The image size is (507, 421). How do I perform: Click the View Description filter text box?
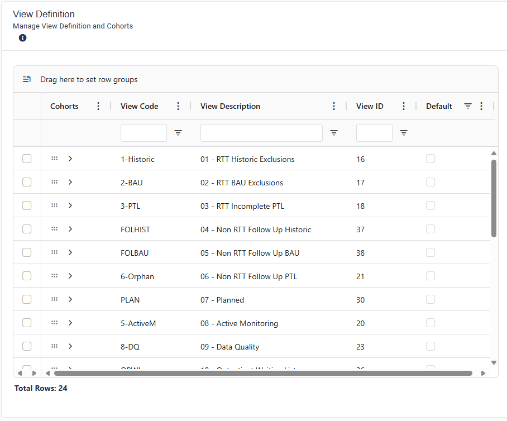coord(261,133)
